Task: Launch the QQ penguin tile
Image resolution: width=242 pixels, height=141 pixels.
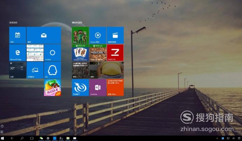Action: tap(52, 70)
